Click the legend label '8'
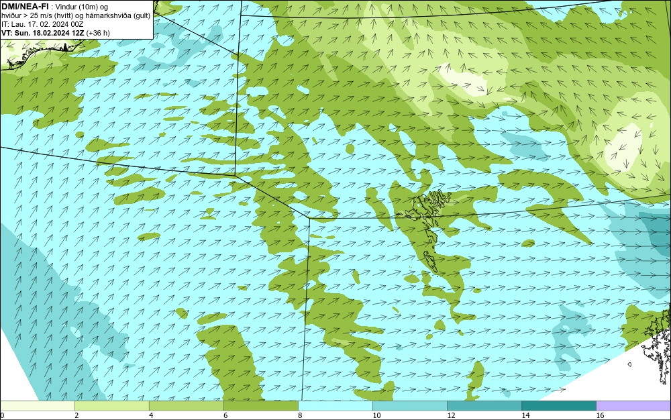Screen dimensions: 671x420 (300, 415)
